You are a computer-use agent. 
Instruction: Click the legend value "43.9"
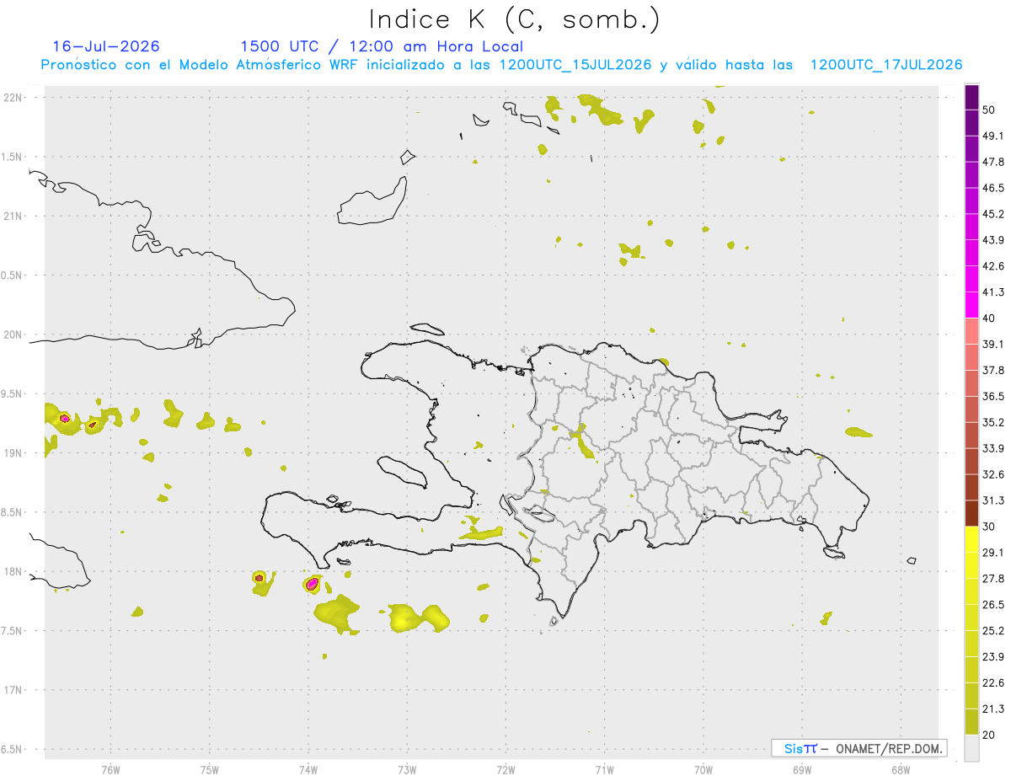(x=993, y=240)
